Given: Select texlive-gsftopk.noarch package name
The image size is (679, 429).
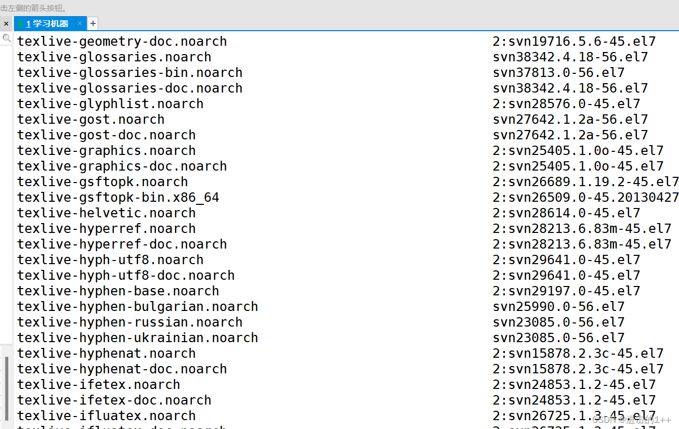Looking at the screenshot, I should 102,182.
